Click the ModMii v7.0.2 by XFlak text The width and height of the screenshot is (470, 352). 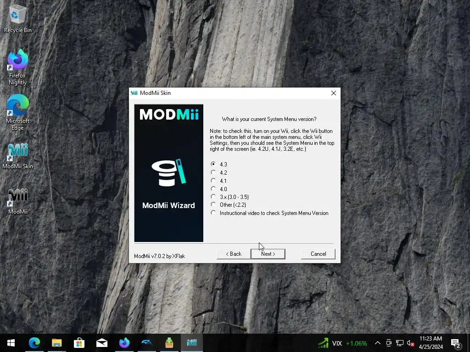pyautogui.click(x=159, y=256)
